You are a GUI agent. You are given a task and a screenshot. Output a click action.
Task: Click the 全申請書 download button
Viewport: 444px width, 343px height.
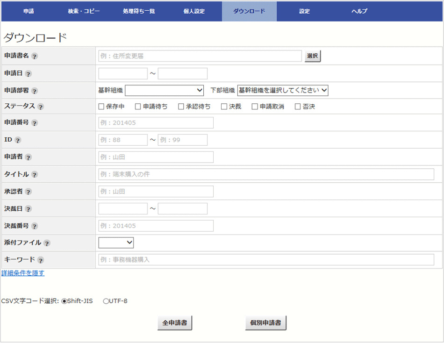tap(175, 323)
